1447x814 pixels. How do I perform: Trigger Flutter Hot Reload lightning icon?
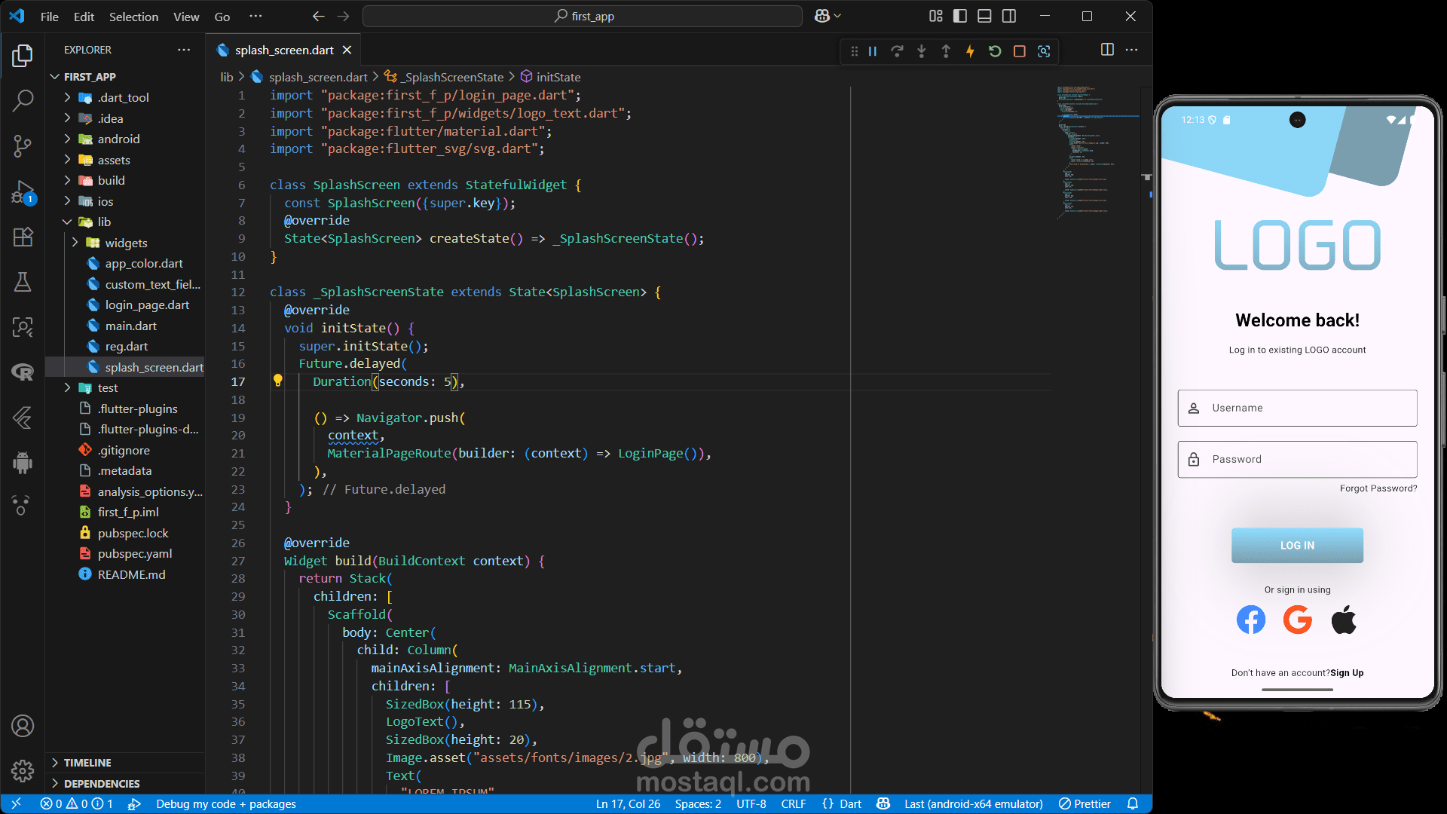pos(970,51)
